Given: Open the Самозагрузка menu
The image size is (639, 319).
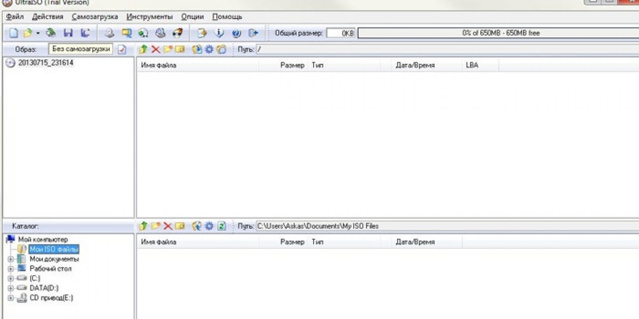Looking at the screenshot, I should tap(94, 17).
